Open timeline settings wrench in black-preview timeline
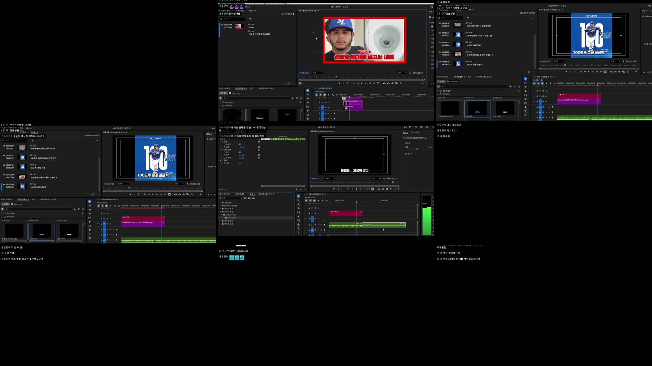Image resolution: width=652 pixels, height=366 pixels. [322, 201]
